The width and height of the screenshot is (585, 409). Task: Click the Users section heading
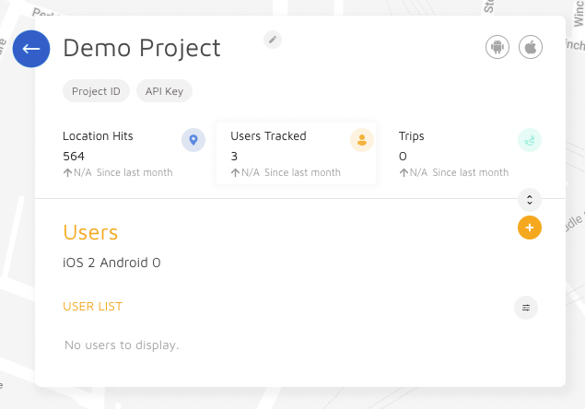click(90, 232)
